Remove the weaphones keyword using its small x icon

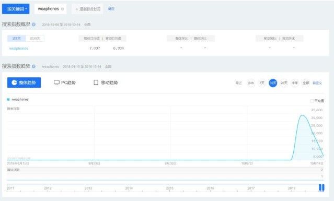[x=62, y=9]
